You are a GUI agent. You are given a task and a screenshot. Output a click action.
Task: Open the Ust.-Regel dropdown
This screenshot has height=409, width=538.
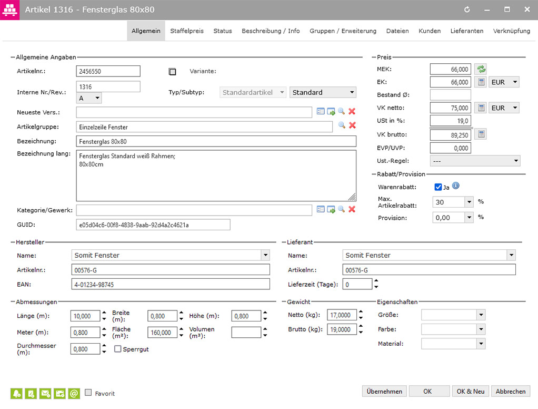[475, 161]
